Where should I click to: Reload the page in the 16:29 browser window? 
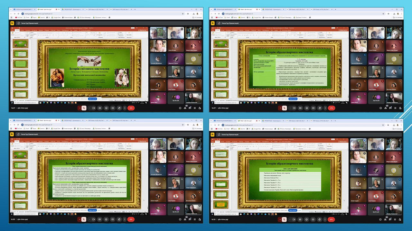pos(218,14)
